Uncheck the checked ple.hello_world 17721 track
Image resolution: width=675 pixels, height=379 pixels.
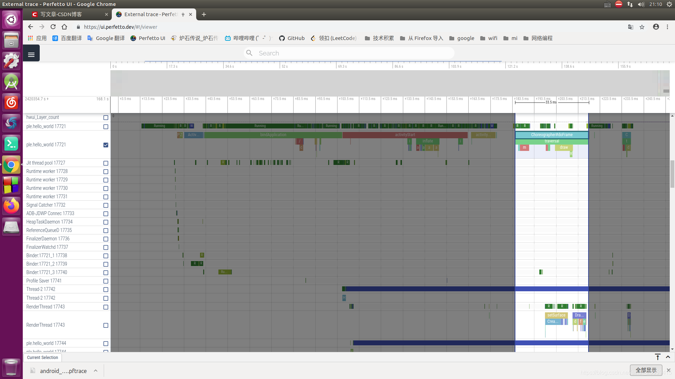[x=106, y=145]
